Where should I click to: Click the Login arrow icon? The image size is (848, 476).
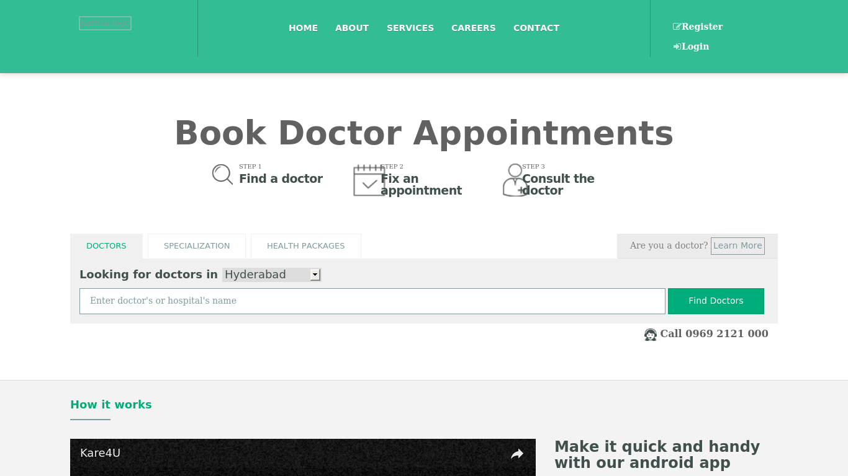tap(677, 46)
